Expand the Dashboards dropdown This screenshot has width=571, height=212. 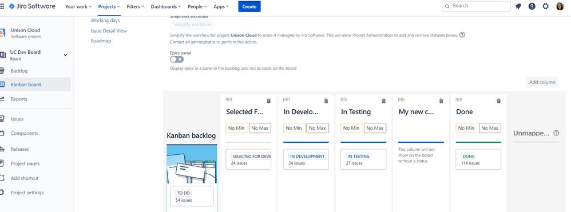click(166, 6)
